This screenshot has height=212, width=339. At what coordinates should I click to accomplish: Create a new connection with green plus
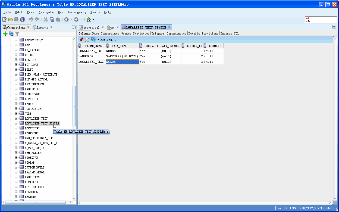(x=5, y=34)
